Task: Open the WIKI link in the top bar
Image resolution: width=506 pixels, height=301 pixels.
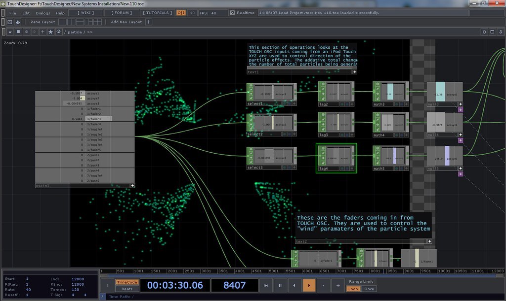Action: [x=85, y=12]
